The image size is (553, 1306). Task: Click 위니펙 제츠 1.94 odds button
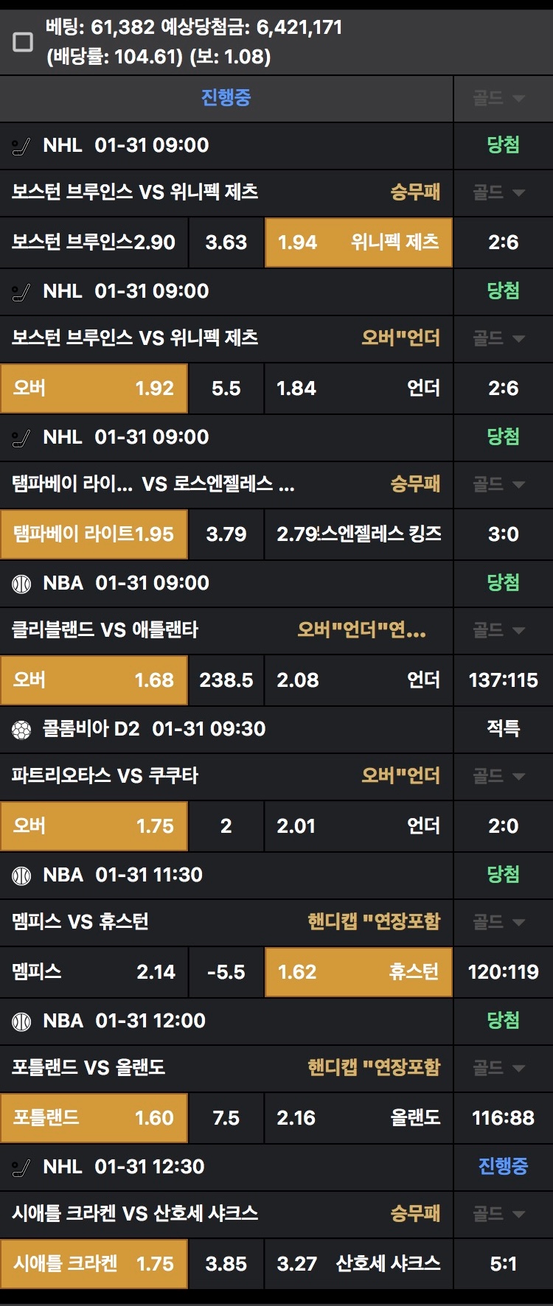tap(358, 242)
